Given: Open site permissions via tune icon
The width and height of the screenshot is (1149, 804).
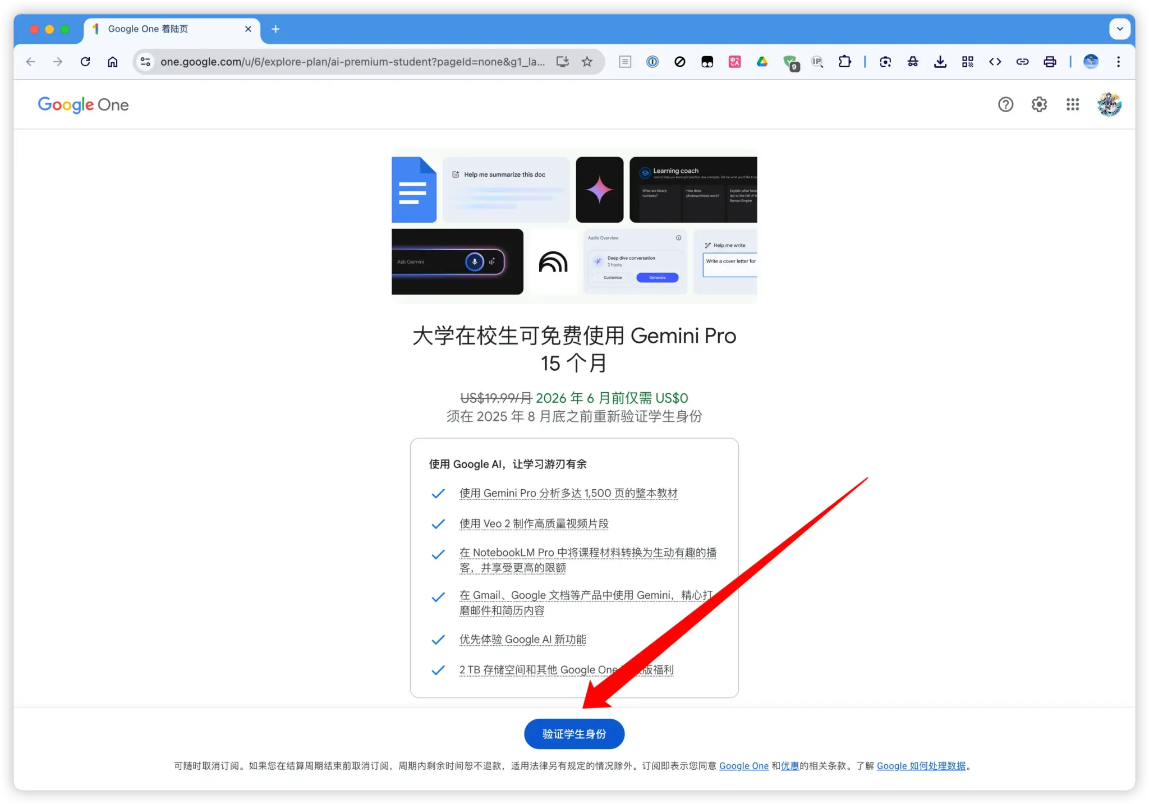Looking at the screenshot, I should (145, 62).
